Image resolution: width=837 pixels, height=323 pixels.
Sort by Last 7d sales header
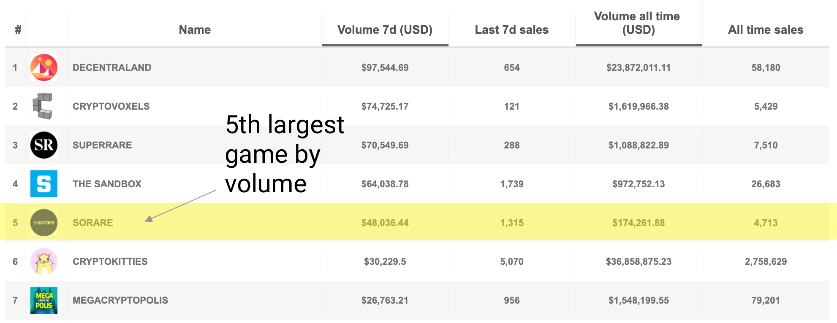click(511, 30)
